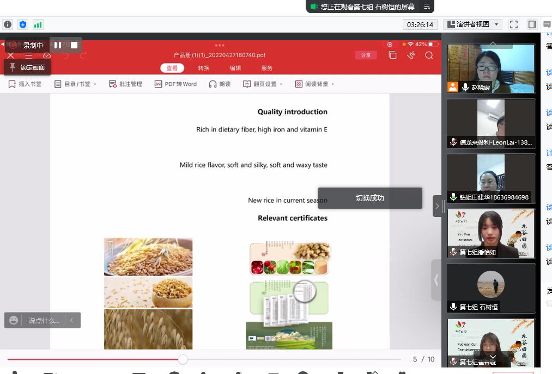Switch to the 转换 tab
The height and width of the screenshot is (374, 552).
tap(204, 68)
